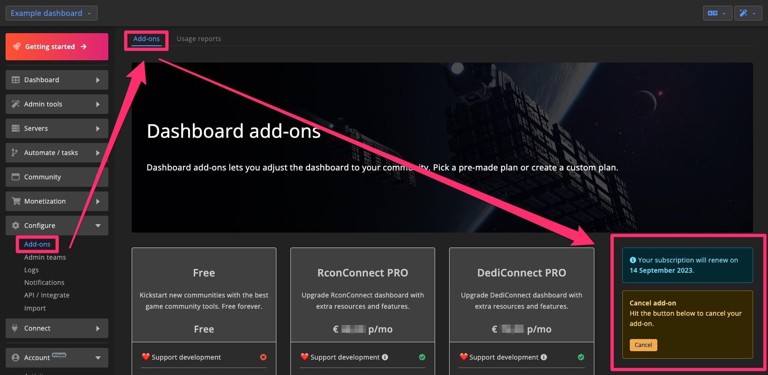Click the DediConnect PRO price p/mo
The image size is (768, 375).
521,329
